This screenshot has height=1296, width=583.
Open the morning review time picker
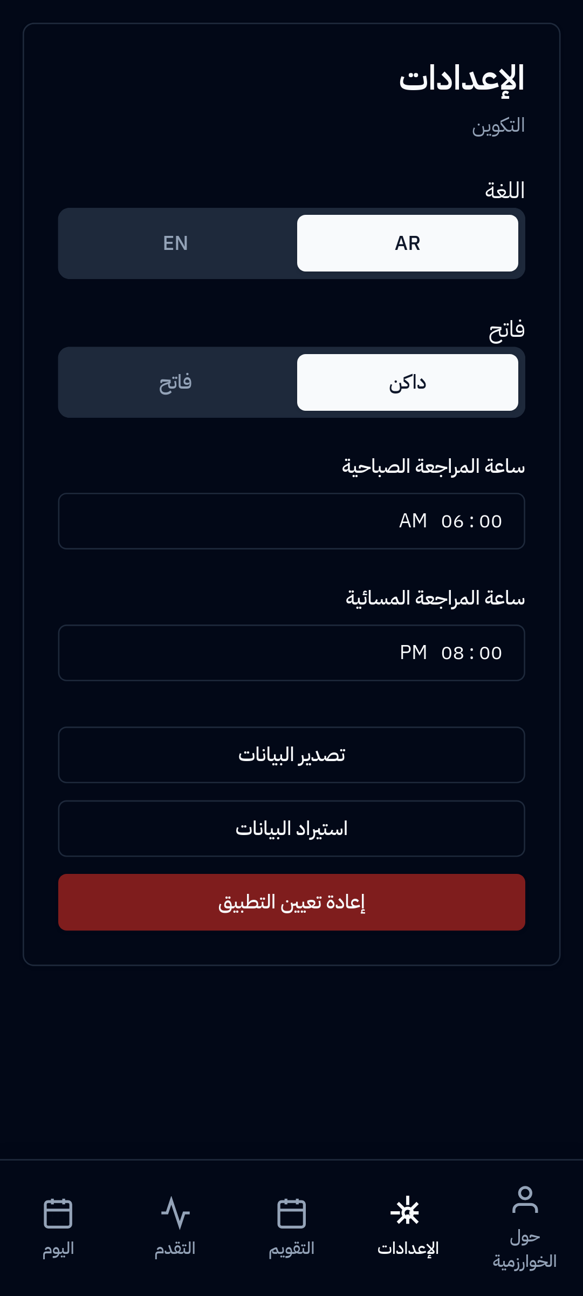point(291,521)
